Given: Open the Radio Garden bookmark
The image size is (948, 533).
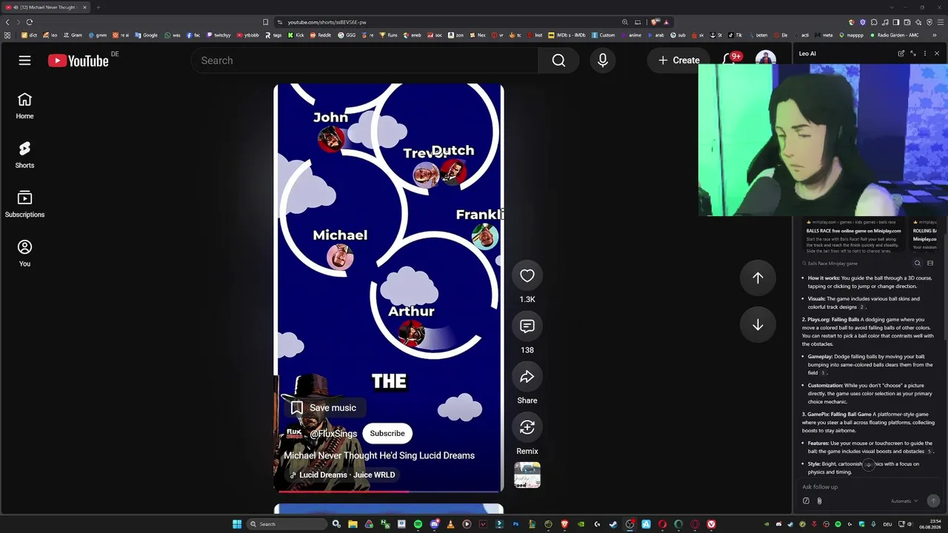Looking at the screenshot, I should pos(894,35).
